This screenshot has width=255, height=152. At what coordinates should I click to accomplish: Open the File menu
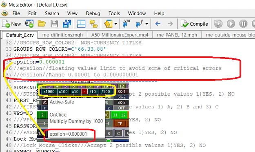(16, 13)
